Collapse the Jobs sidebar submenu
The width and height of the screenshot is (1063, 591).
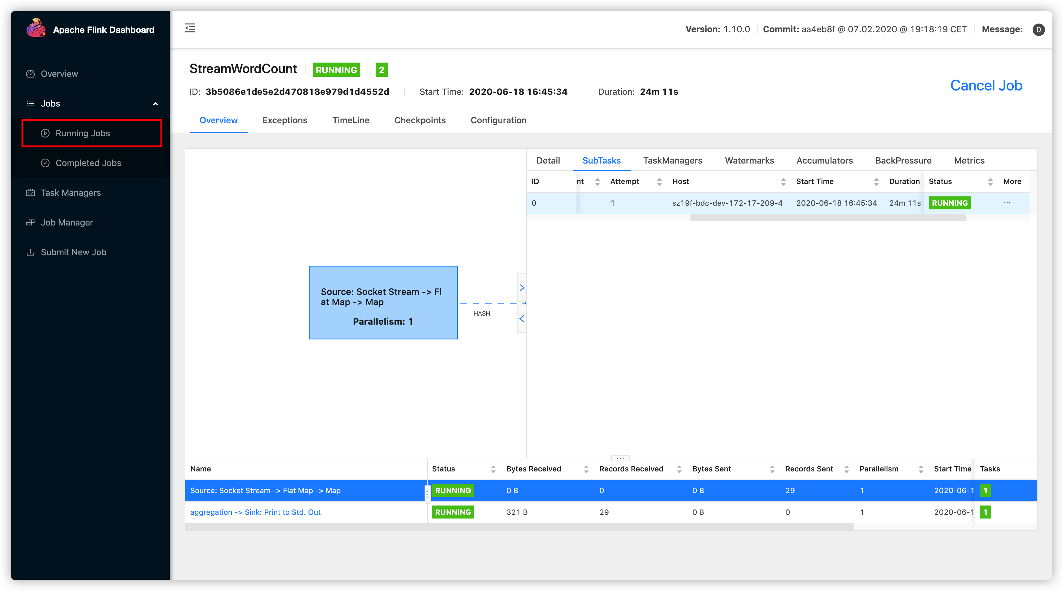point(156,103)
